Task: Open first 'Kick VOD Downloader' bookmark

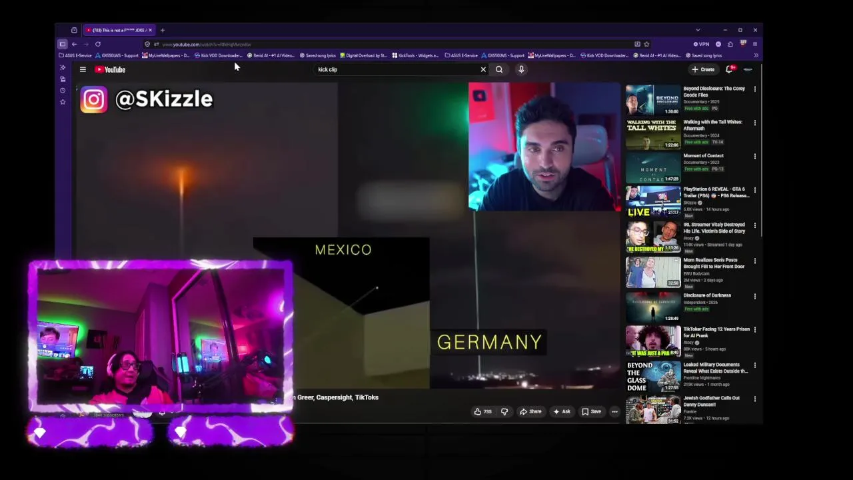Action: tap(219, 55)
